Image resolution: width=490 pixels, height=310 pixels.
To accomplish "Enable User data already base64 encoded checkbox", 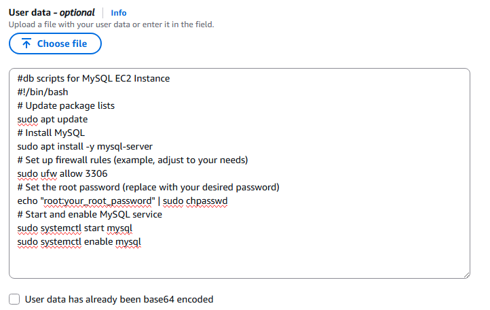I will point(14,299).
